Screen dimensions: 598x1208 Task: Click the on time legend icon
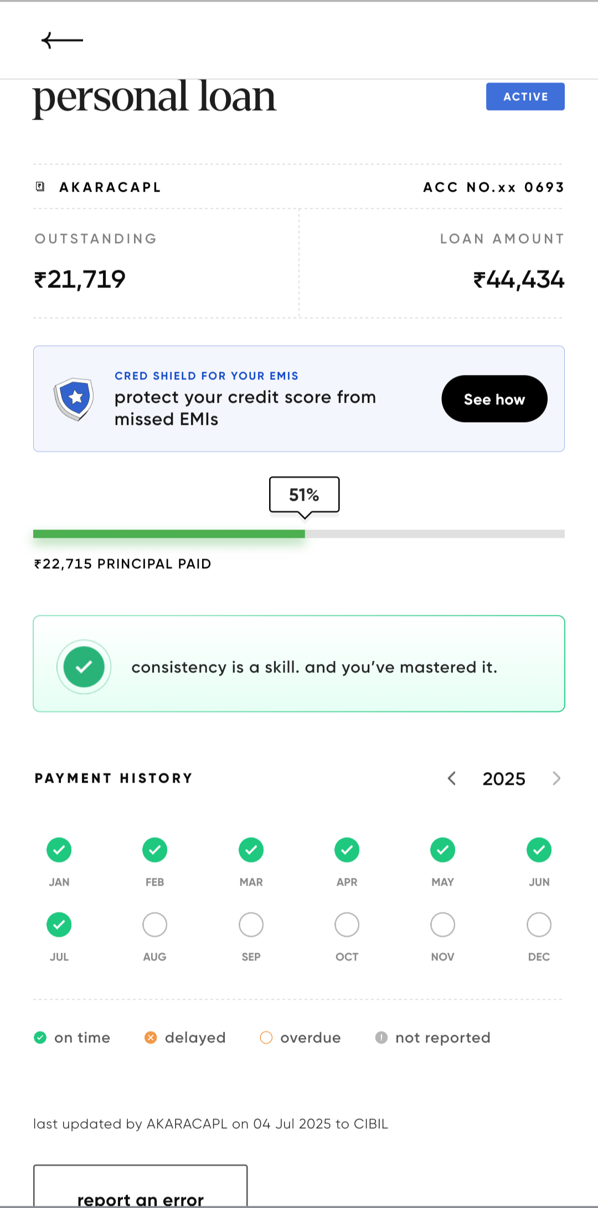[40, 1037]
